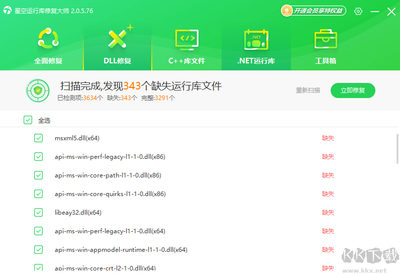The height and width of the screenshot is (274, 400).
Task: Click 已检测项:3634个 count text
Action: pyautogui.click(x=80, y=98)
